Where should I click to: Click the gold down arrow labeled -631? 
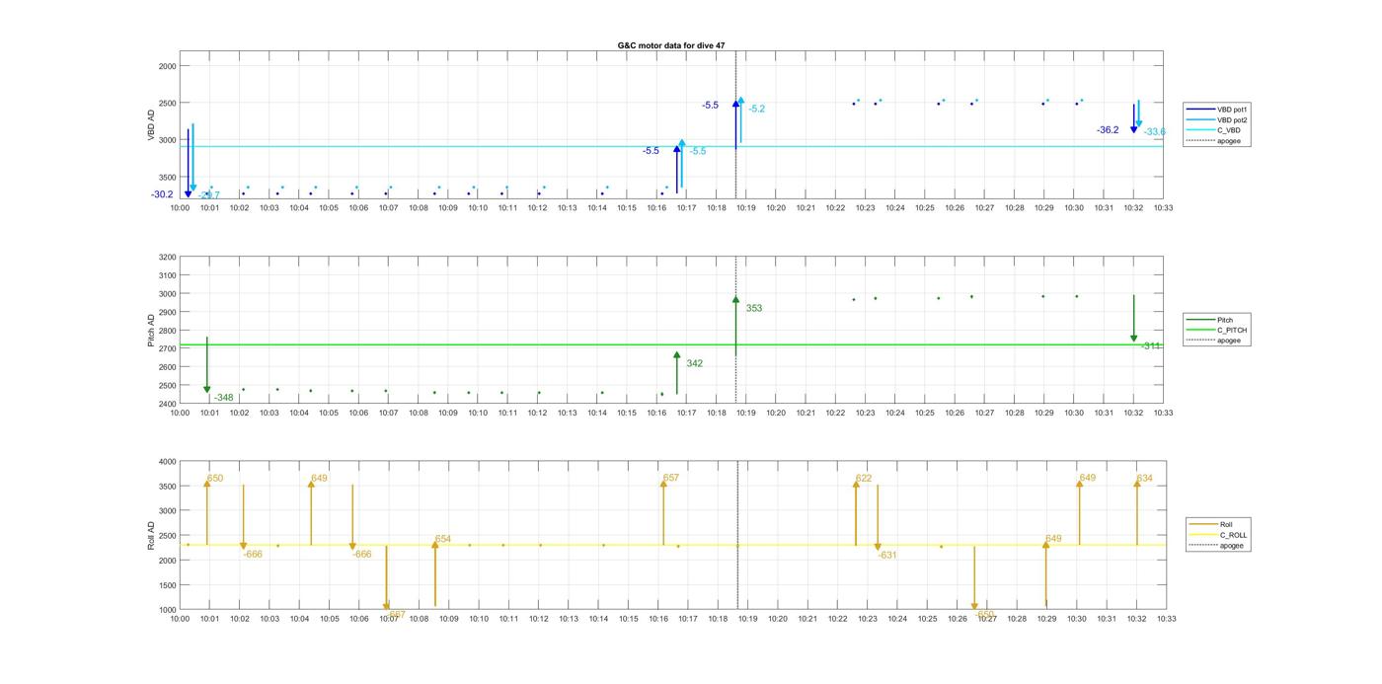pos(878,518)
